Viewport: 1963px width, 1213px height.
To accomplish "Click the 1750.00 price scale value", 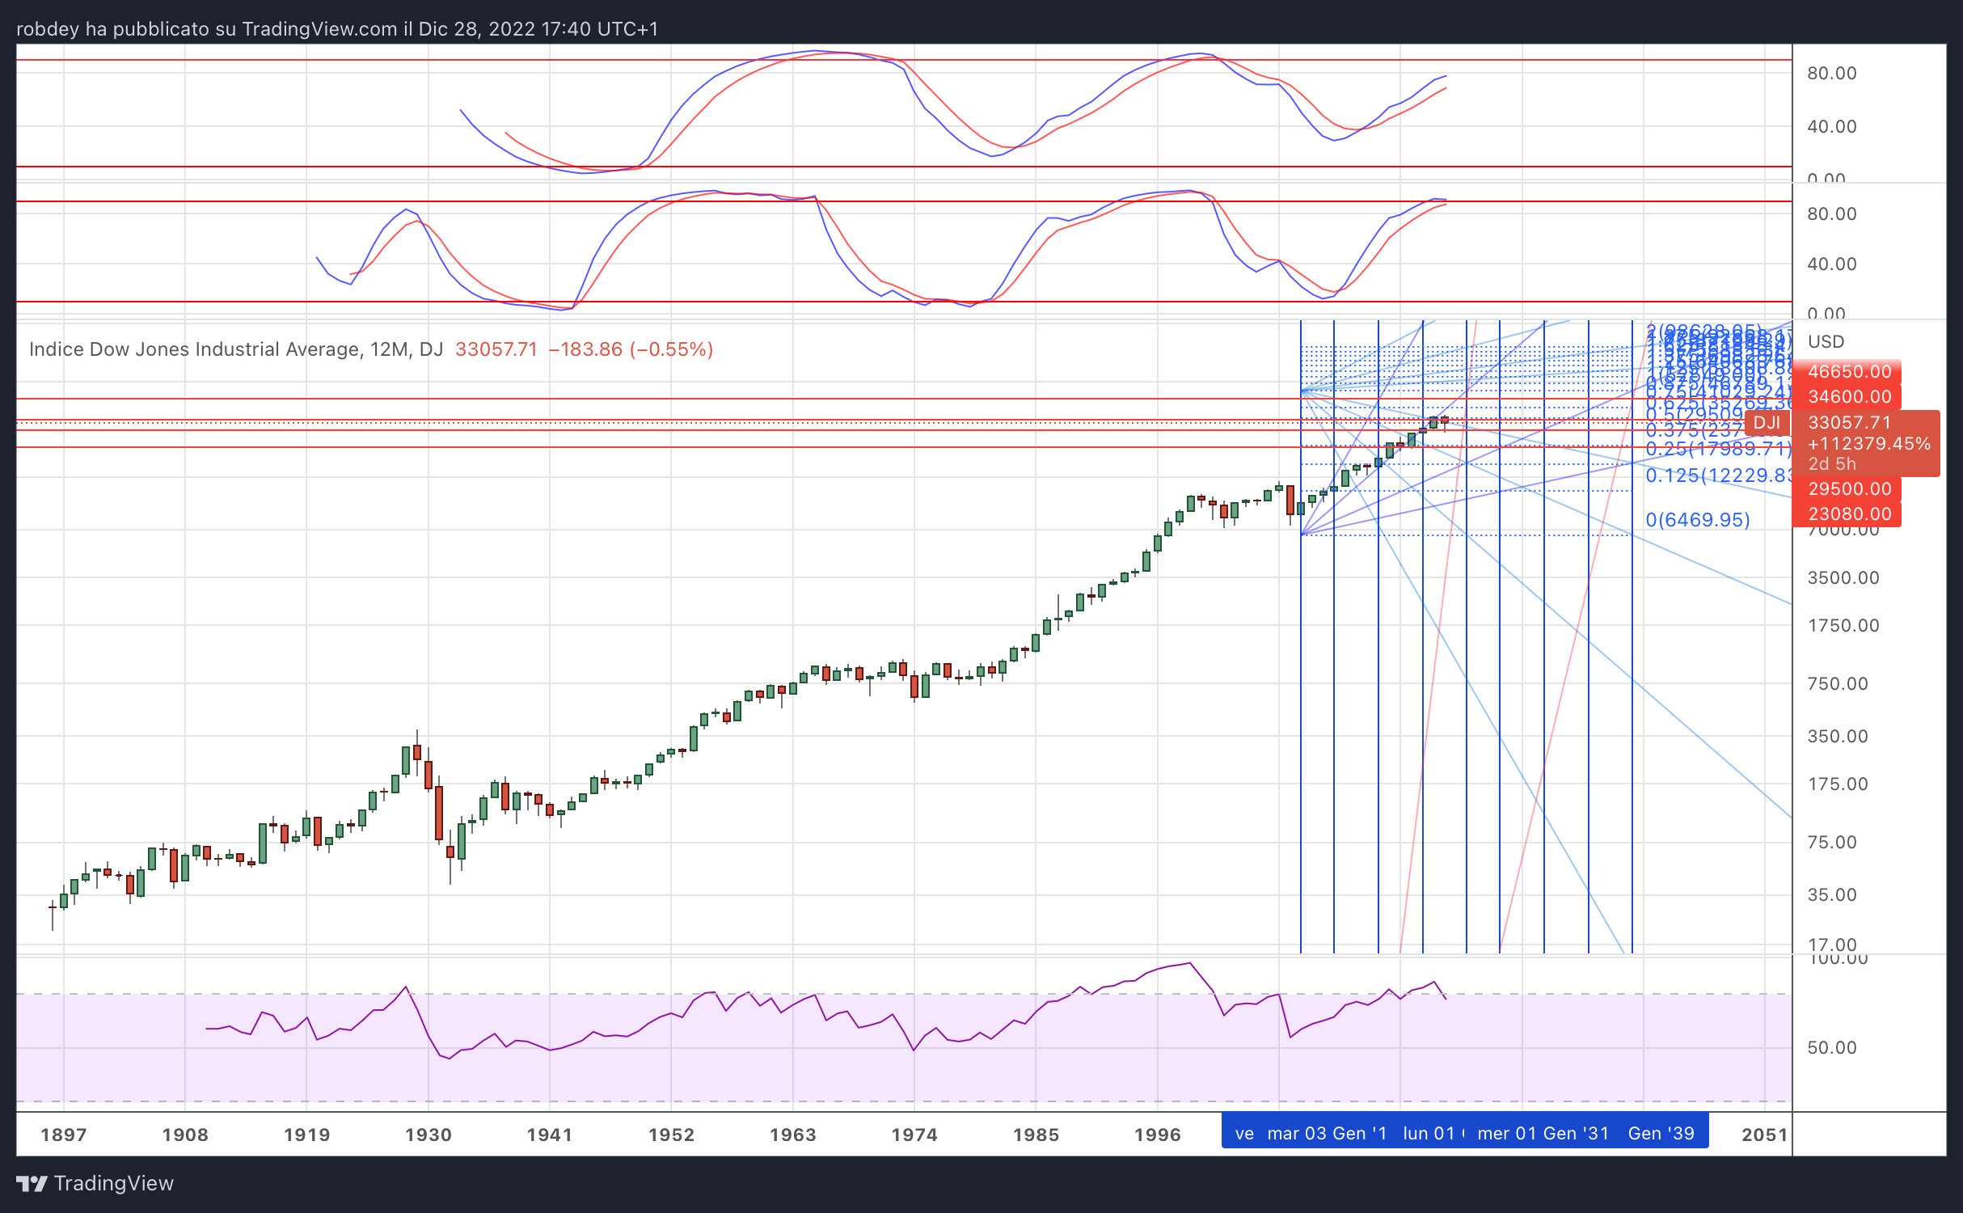I will click(1843, 626).
